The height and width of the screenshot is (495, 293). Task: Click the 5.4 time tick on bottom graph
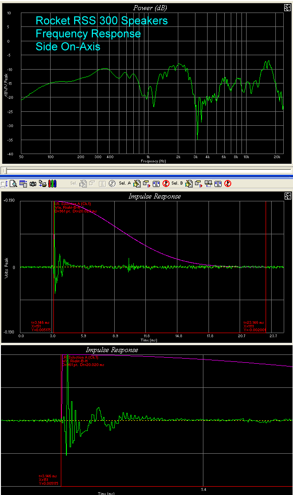point(203,489)
